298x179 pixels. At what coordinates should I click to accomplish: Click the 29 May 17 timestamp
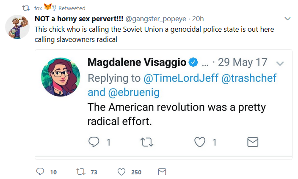(x=243, y=62)
